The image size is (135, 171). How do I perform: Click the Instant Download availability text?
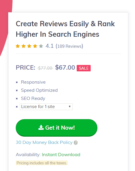61,155
